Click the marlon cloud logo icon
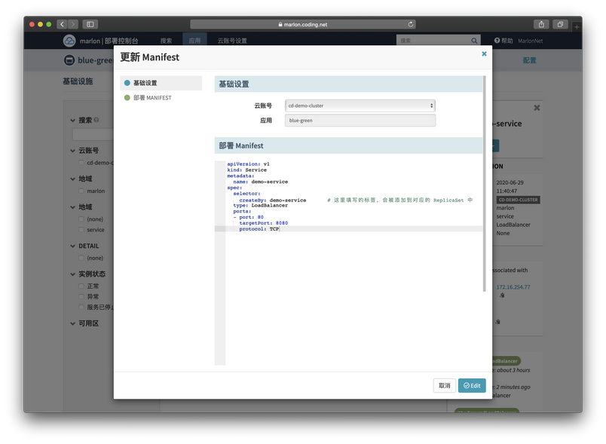 click(69, 41)
